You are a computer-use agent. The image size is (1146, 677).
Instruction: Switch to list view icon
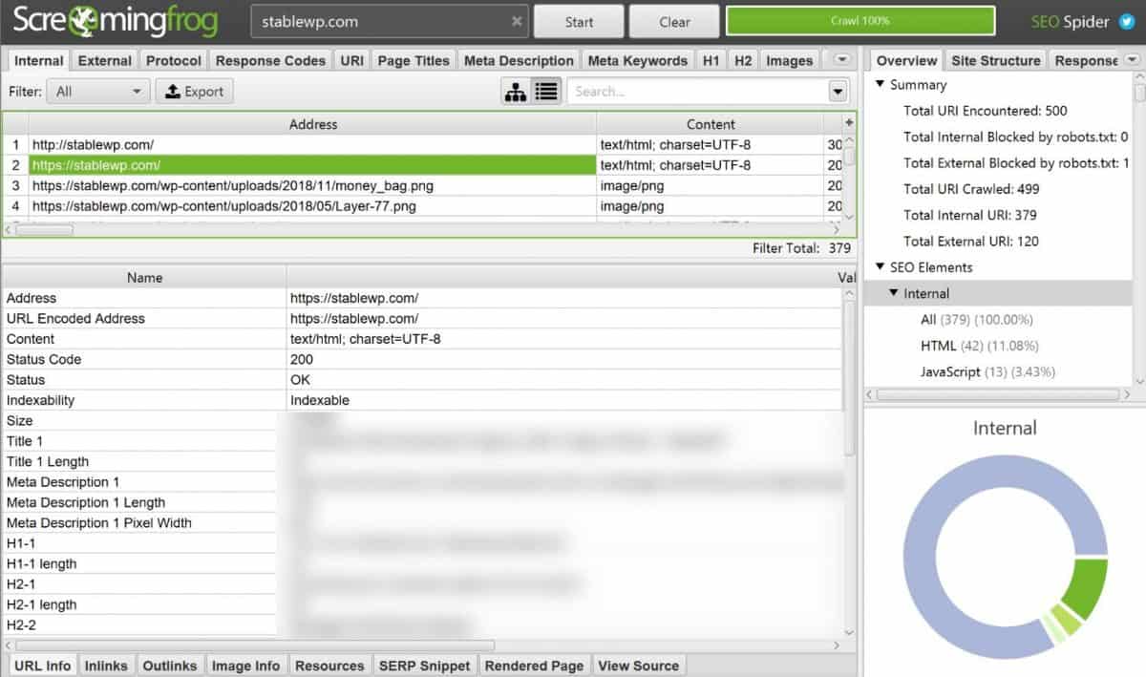[x=546, y=92]
